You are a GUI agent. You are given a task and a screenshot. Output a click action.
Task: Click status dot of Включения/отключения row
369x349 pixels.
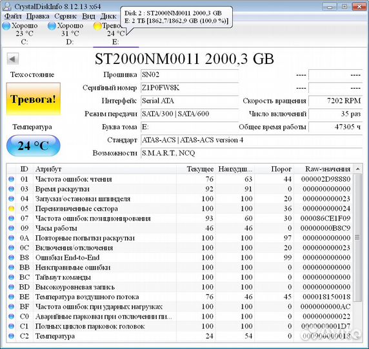pos(12,248)
